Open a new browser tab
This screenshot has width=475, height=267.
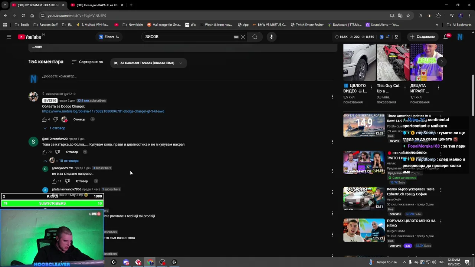[x=131, y=5]
